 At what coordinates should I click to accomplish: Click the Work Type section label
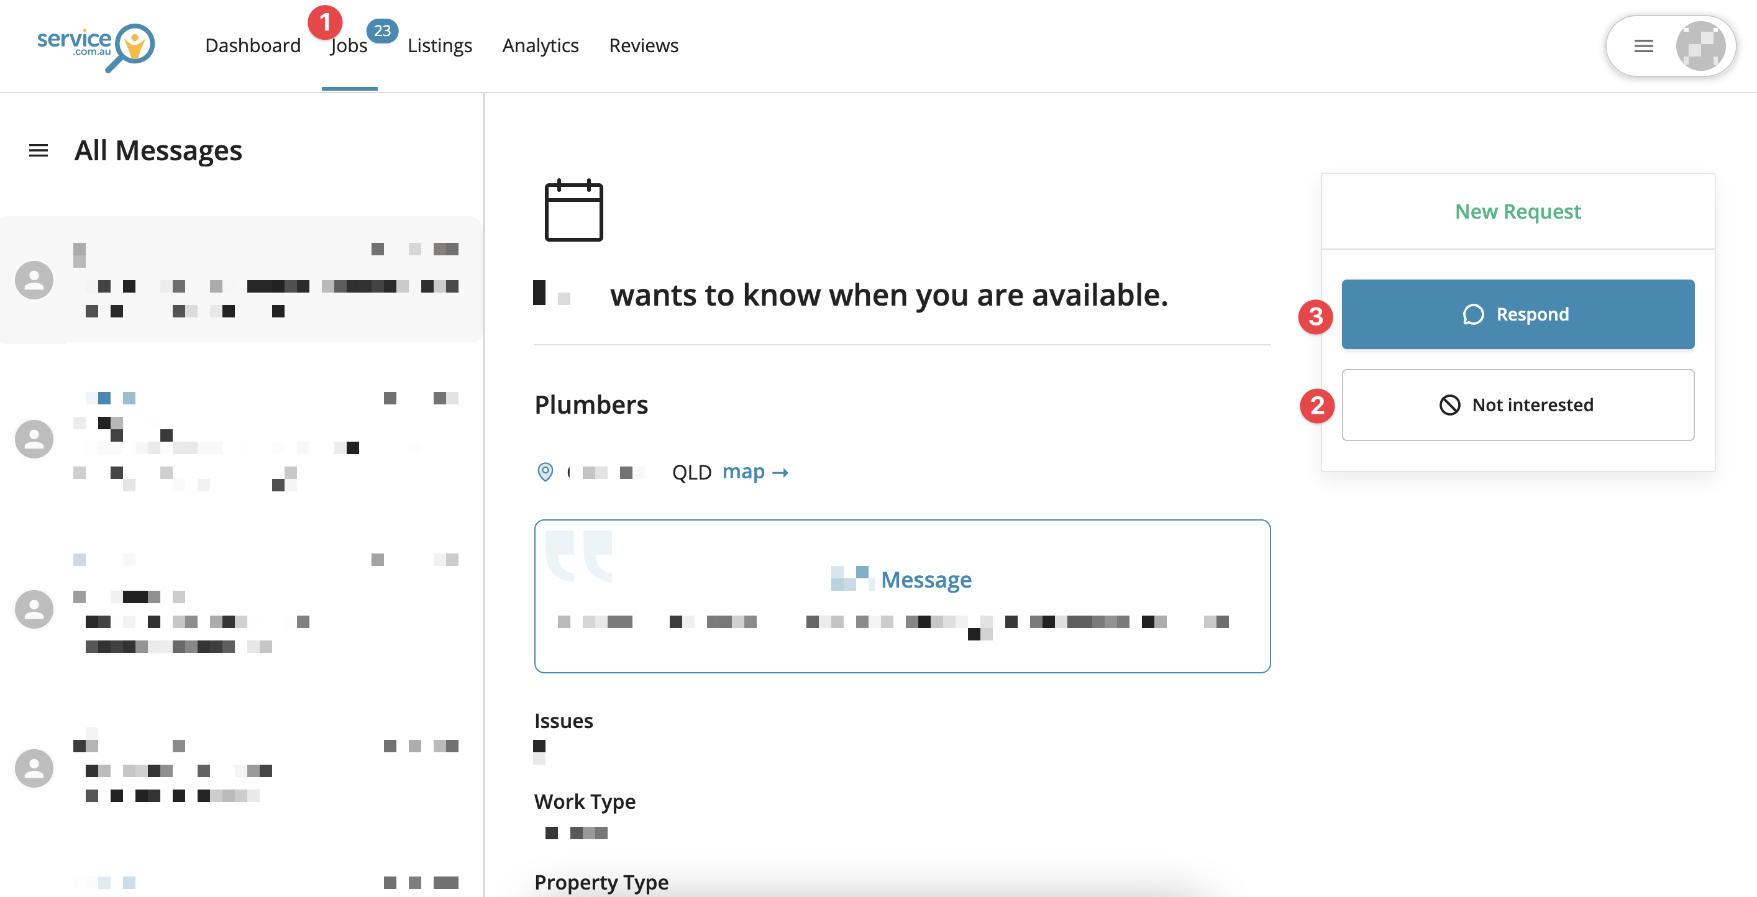pyautogui.click(x=585, y=801)
